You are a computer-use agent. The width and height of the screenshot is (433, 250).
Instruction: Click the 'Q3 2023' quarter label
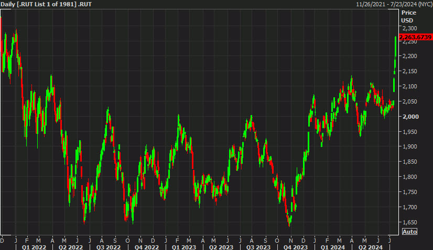point(258,247)
